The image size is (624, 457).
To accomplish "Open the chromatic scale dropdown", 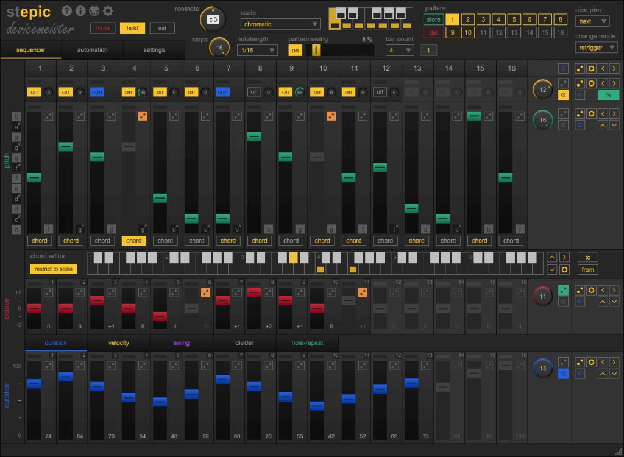I will click(280, 24).
